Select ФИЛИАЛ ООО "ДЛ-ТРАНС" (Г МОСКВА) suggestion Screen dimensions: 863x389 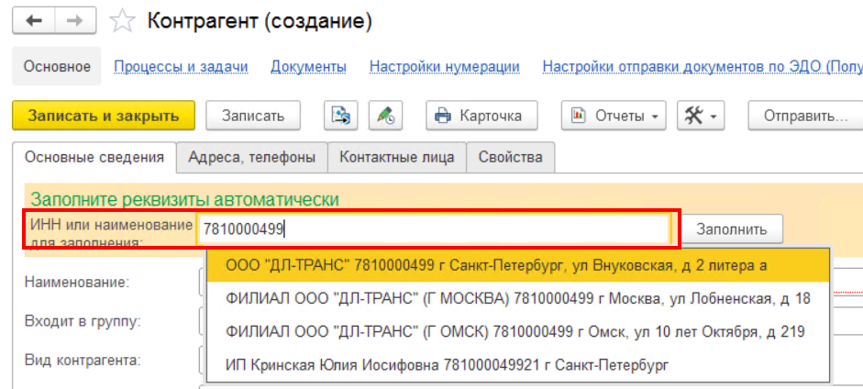click(x=518, y=299)
